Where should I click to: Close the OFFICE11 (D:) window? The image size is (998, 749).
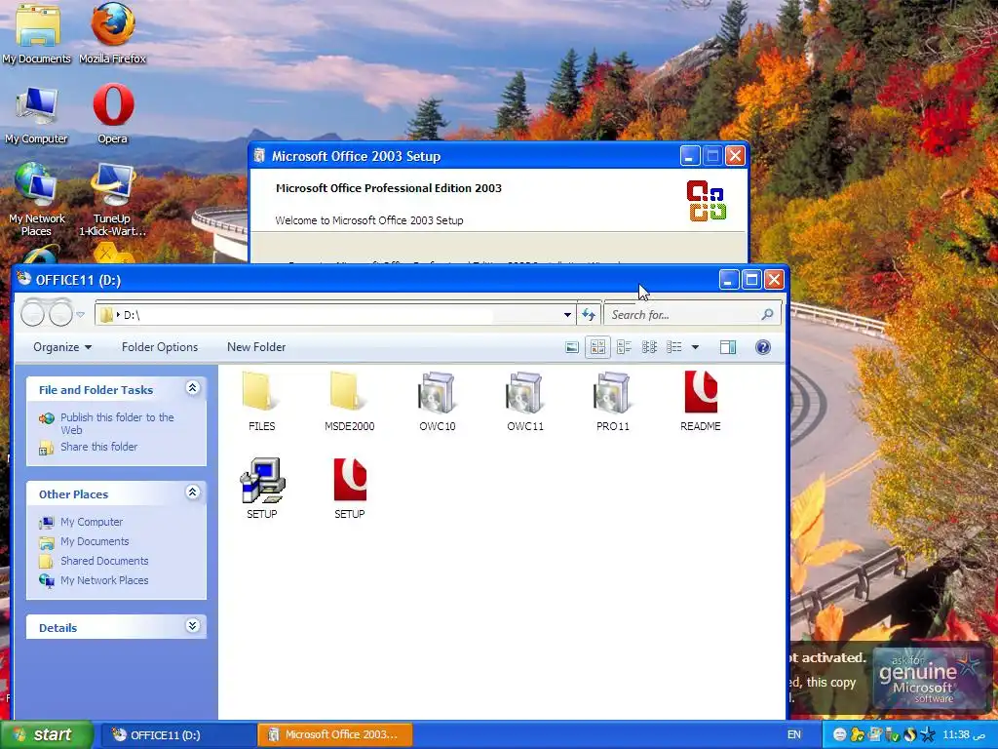774,279
